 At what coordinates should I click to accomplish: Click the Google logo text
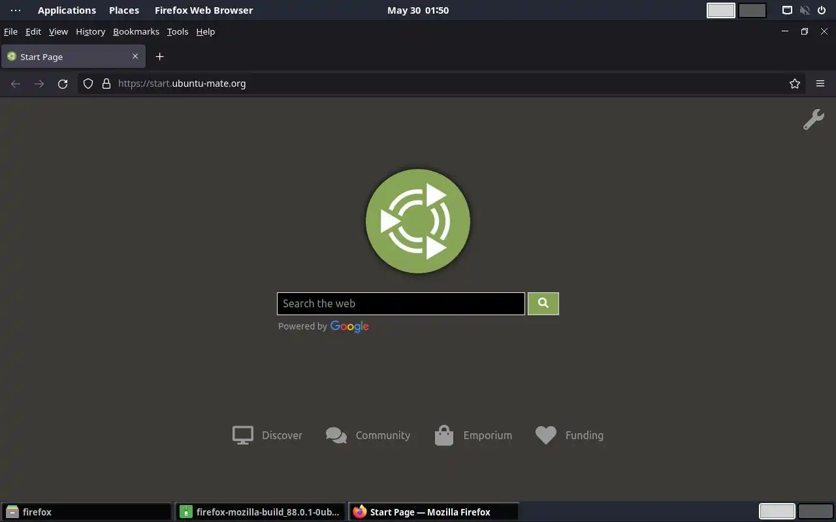coord(349,326)
